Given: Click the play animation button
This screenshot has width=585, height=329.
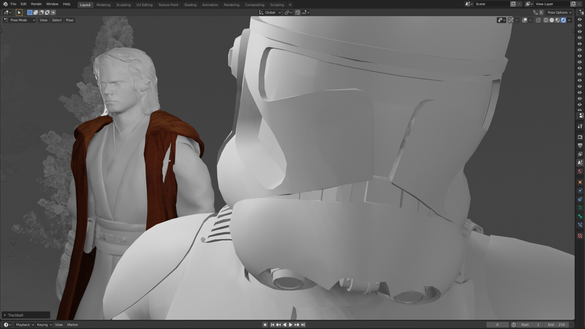Looking at the screenshot, I should 291,325.
